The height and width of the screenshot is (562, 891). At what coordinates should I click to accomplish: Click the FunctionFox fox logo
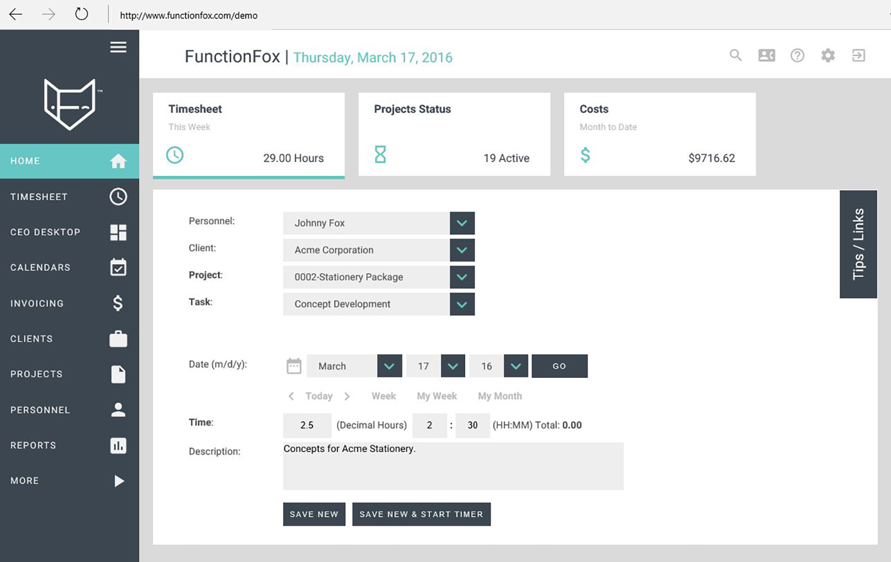[x=70, y=105]
